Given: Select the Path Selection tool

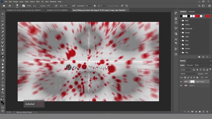Looking at the screenshot, I should (x=3, y=82).
